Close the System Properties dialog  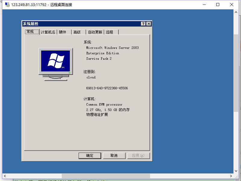pyautogui.click(x=149, y=24)
